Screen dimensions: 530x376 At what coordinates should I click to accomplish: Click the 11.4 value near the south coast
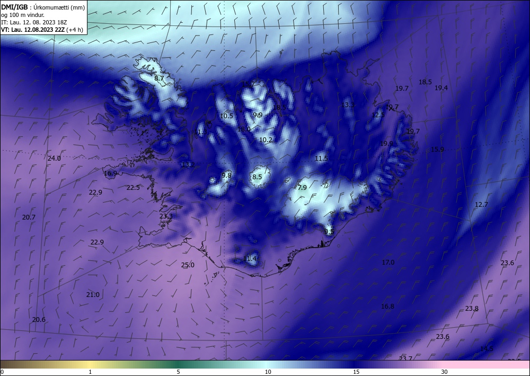250,259
